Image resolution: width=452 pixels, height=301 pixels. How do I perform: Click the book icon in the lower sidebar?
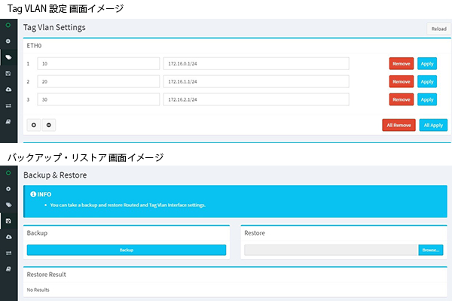click(x=8, y=270)
